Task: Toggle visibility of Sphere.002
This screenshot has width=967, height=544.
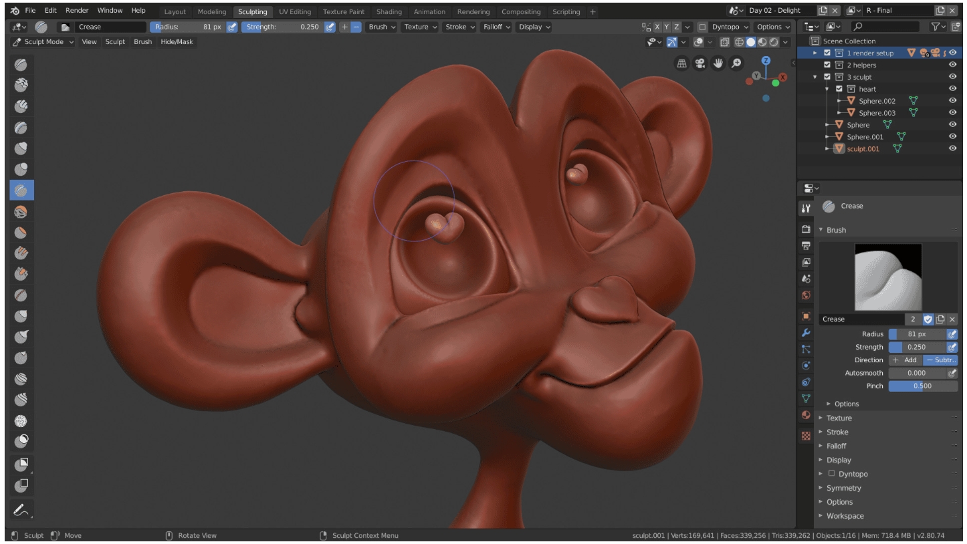Action: coord(952,101)
